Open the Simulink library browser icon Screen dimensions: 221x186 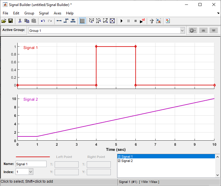[x=159, y=21]
